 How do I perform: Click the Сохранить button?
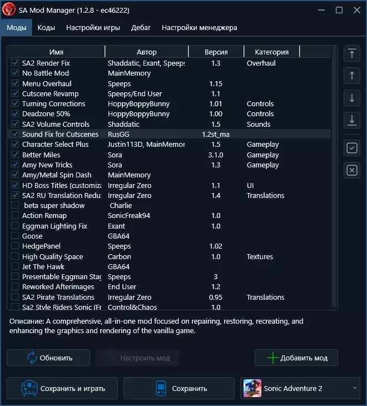179,388
